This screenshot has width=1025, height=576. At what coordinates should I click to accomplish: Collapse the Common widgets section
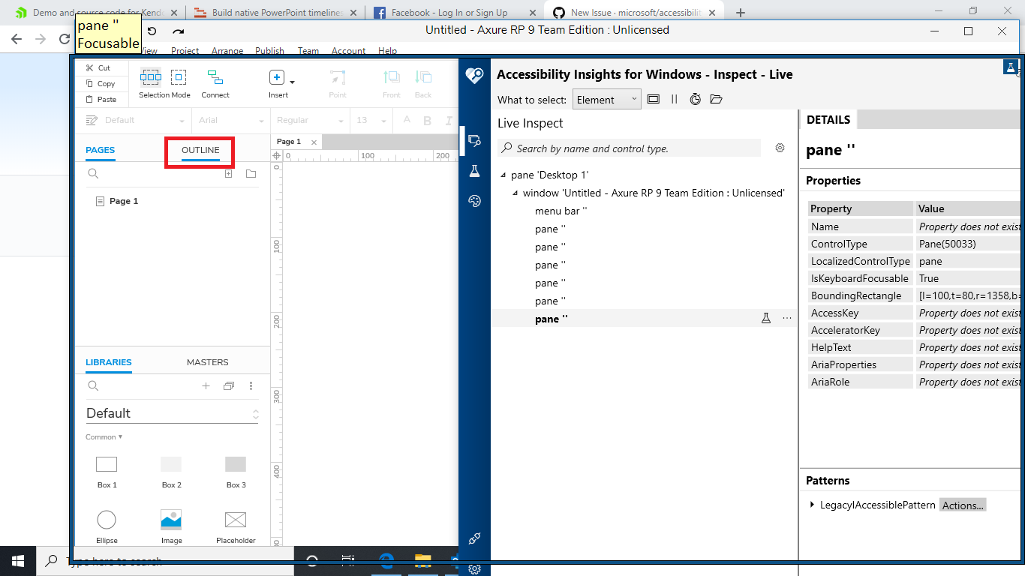pos(104,437)
